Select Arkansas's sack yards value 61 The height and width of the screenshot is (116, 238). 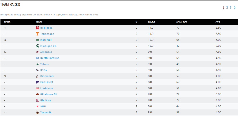tap(178, 52)
